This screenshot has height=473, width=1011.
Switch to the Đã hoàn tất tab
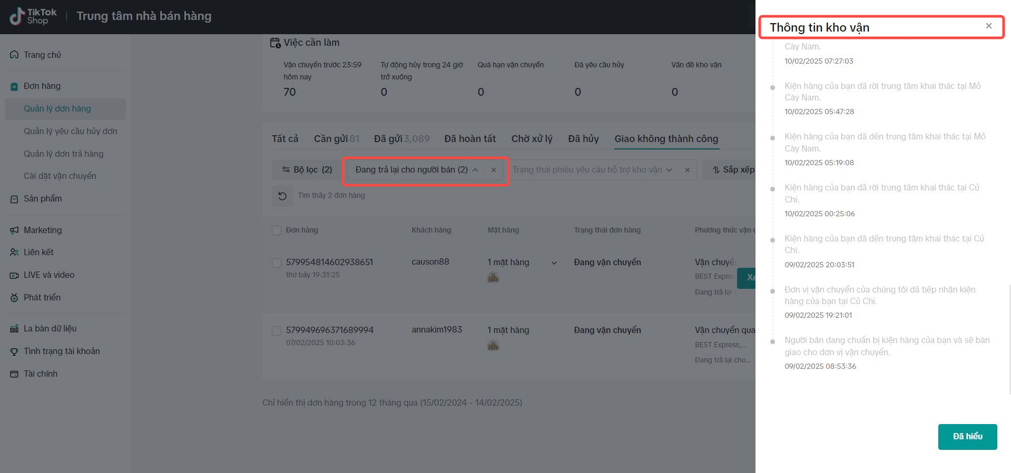coord(469,139)
